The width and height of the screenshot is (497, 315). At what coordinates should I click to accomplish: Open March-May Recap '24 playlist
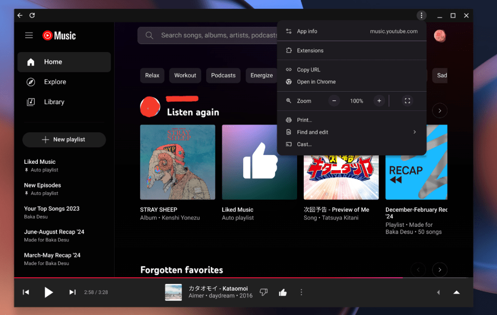pos(52,259)
